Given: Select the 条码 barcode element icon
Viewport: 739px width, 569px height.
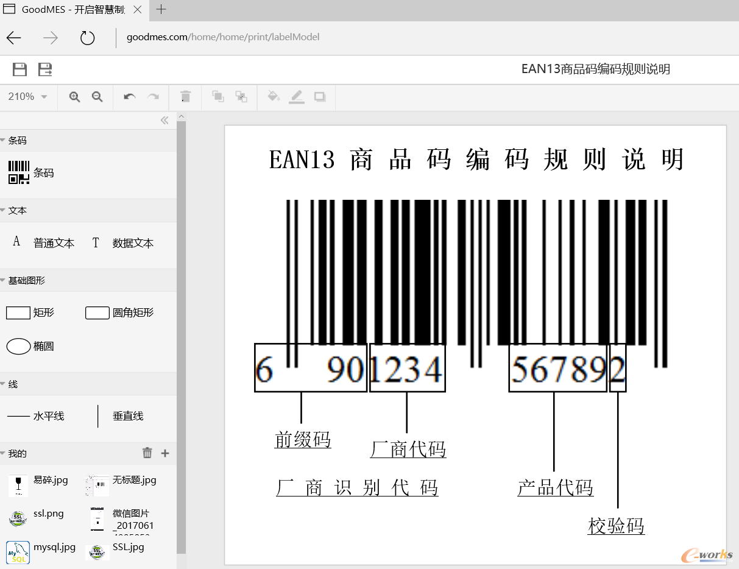Looking at the screenshot, I should (x=19, y=172).
